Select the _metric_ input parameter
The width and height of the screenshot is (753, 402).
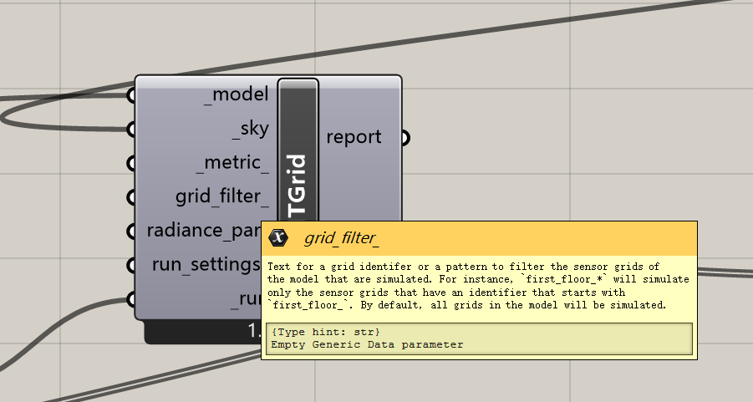coord(233,163)
